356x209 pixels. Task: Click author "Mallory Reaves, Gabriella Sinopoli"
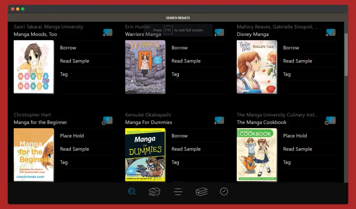coord(277,27)
